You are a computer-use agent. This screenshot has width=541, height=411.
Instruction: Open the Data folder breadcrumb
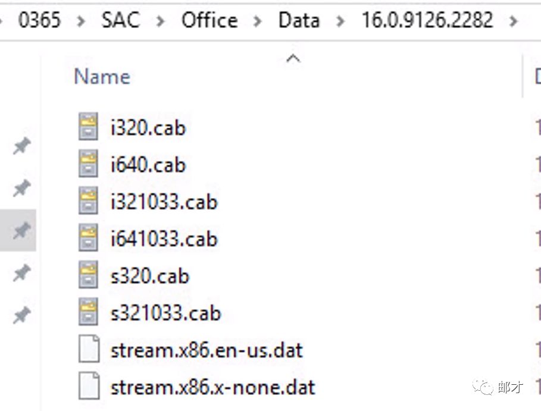tap(299, 20)
